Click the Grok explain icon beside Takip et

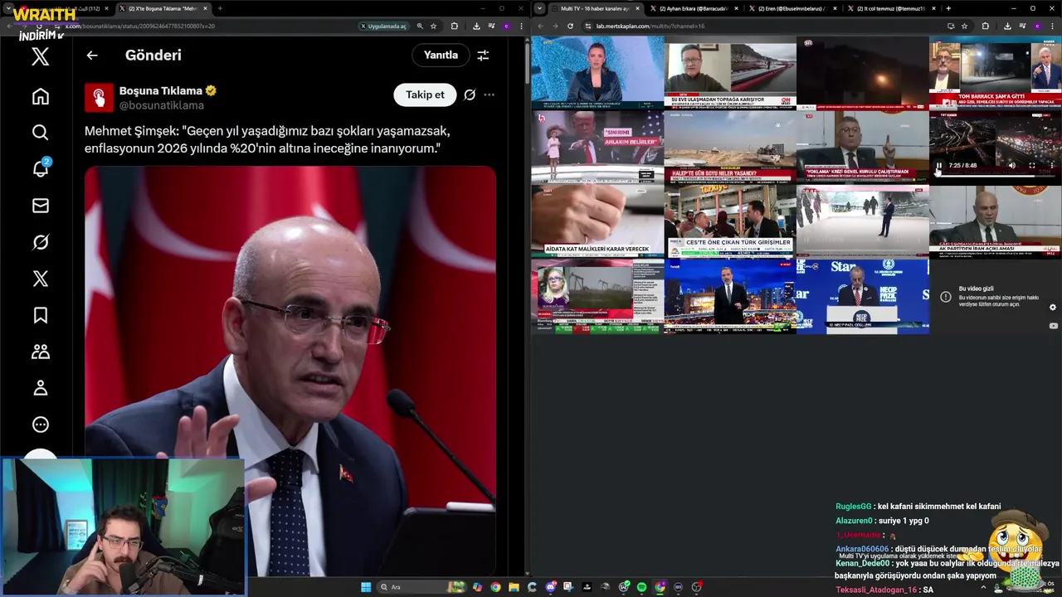coord(470,95)
